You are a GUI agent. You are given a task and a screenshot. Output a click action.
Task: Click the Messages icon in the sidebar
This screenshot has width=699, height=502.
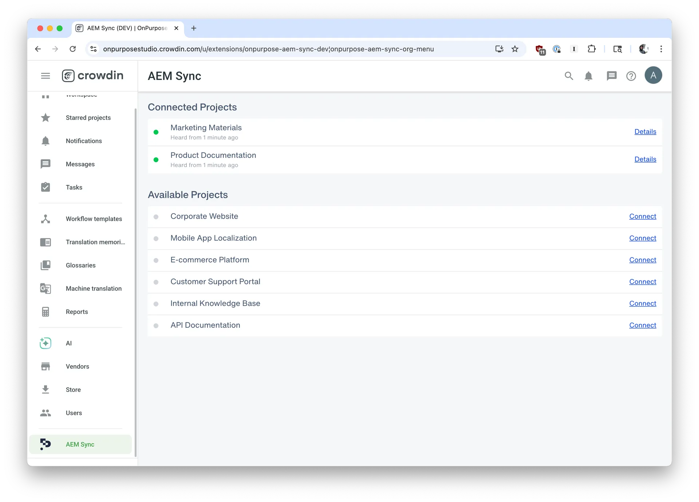(x=46, y=164)
